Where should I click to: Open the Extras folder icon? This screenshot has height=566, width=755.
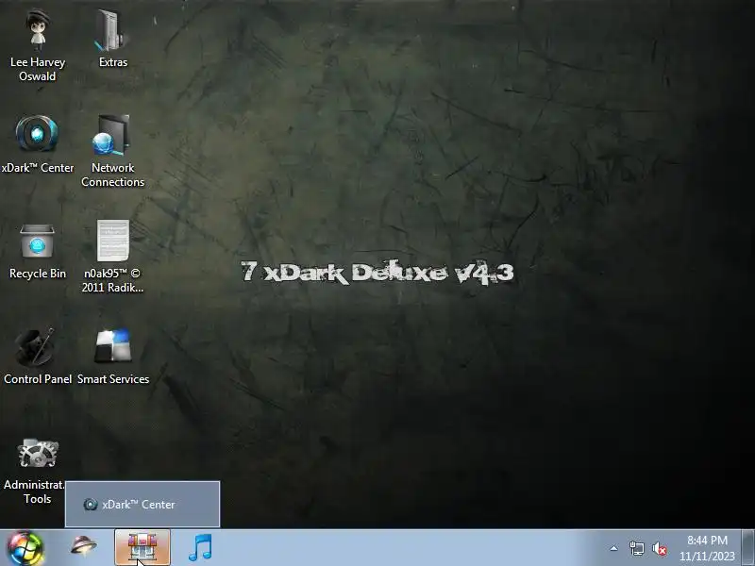(112, 39)
